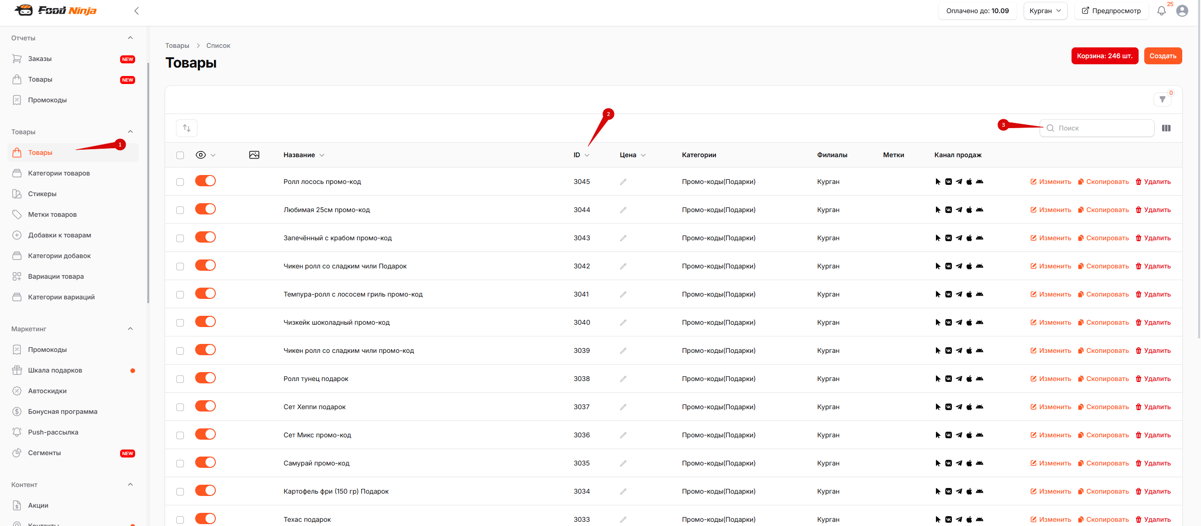1201x526 pixels.
Task: Turn off the toggle for Темпура-ролл с лососем гриль
Action: (x=205, y=293)
